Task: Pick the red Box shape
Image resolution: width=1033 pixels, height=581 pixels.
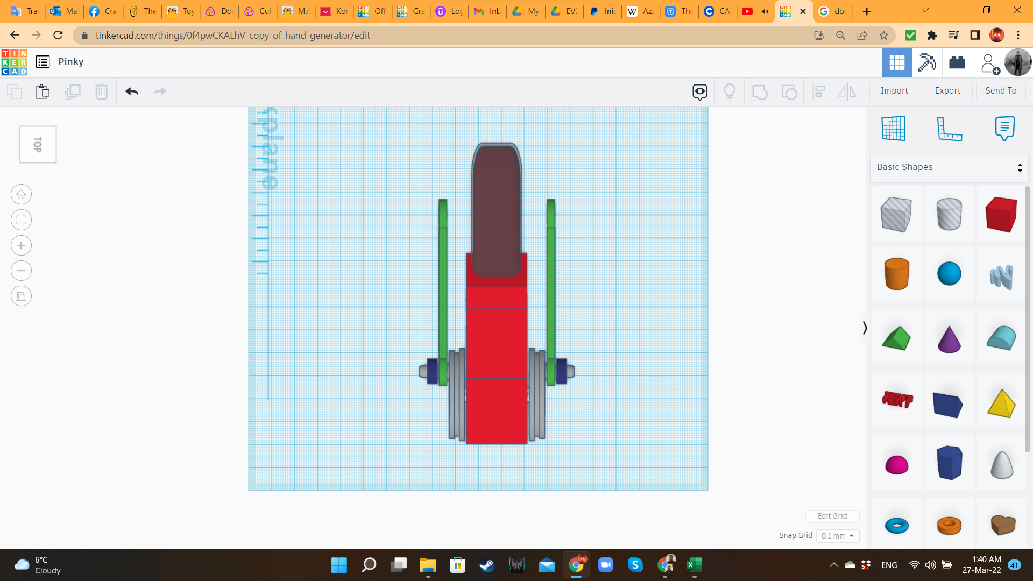Action: point(1001,214)
